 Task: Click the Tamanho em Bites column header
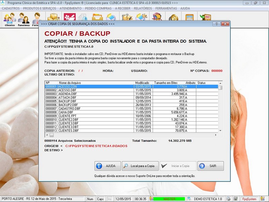click(x=169, y=83)
